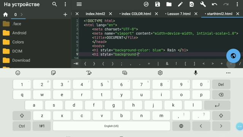
Task: Insert opening curly brace symbol
Action: [85, 64]
